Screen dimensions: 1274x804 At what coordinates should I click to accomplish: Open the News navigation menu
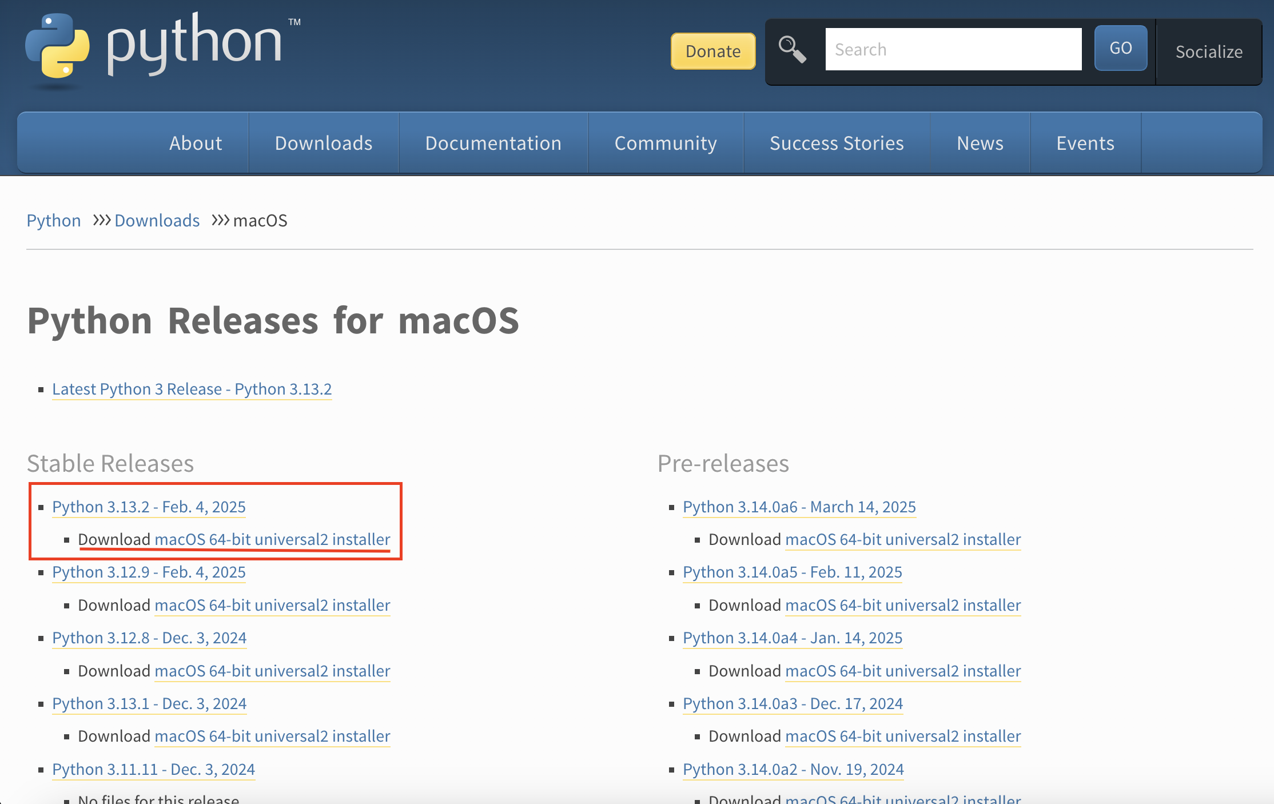(x=980, y=143)
